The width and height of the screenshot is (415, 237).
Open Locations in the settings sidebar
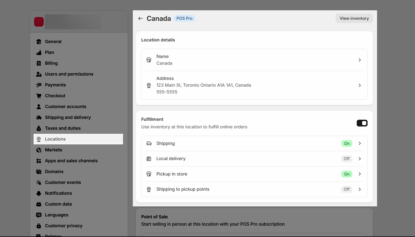click(55, 139)
